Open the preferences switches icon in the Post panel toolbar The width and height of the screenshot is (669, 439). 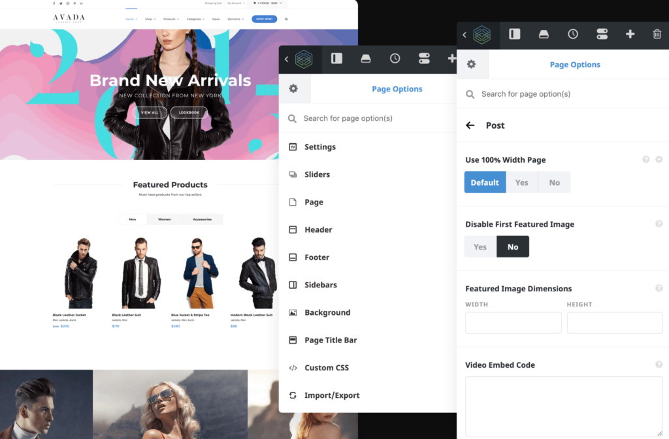[602, 34]
